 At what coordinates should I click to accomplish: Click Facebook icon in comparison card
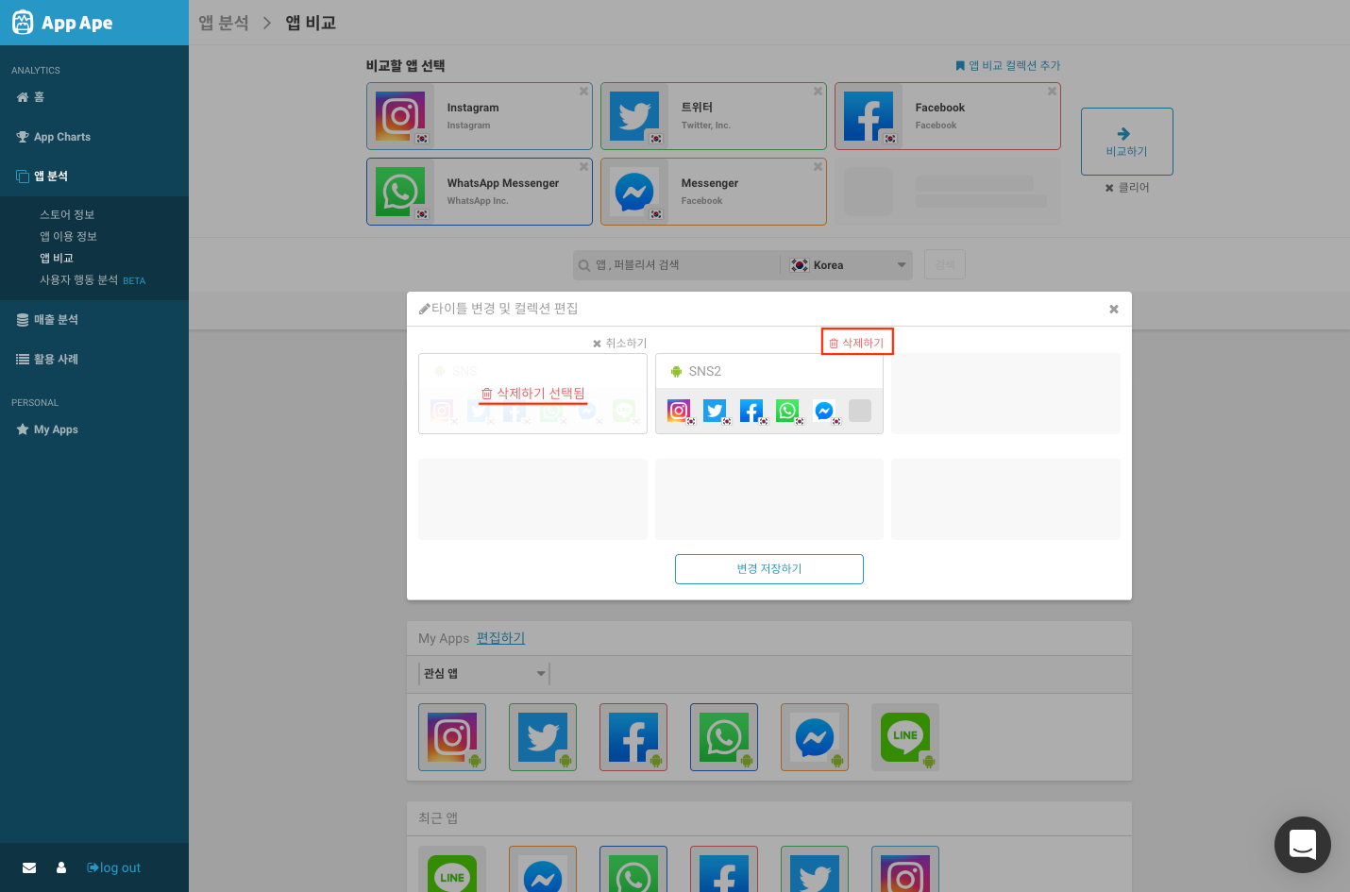pos(869,116)
